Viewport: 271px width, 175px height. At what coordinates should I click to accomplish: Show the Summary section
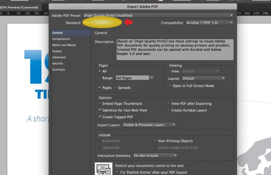[x=58, y=70]
